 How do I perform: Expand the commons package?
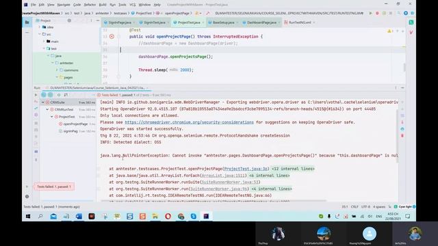tap(57, 70)
